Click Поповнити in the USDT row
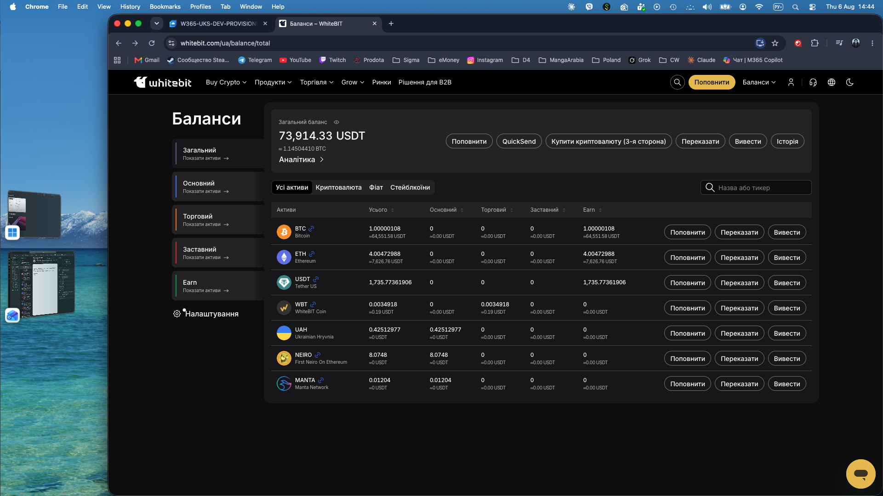Image resolution: width=883 pixels, height=496 pixels. tap(688, 283)
